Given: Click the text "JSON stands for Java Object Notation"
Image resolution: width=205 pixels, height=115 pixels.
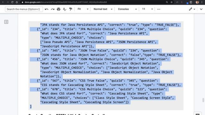Looking at the screenshot, I should click(x=73, y=55).
